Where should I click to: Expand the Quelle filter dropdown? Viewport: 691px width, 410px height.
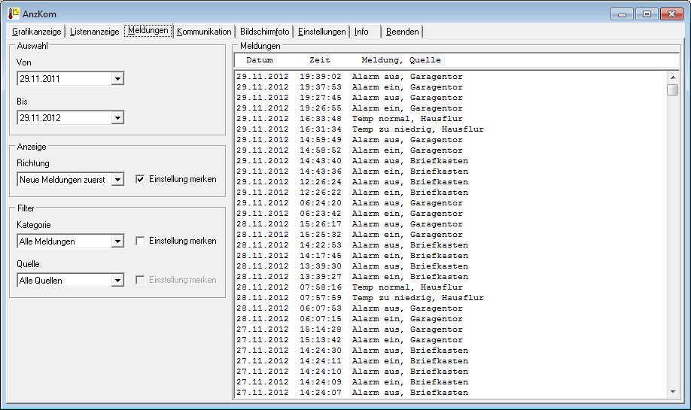117,281
